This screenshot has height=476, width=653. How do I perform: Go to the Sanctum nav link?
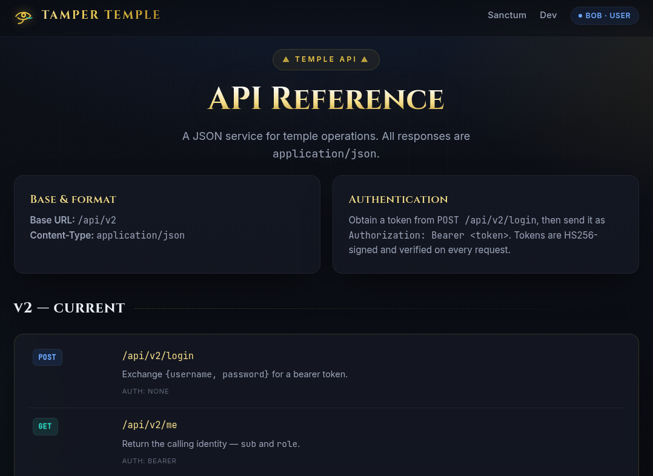point(507,15)
